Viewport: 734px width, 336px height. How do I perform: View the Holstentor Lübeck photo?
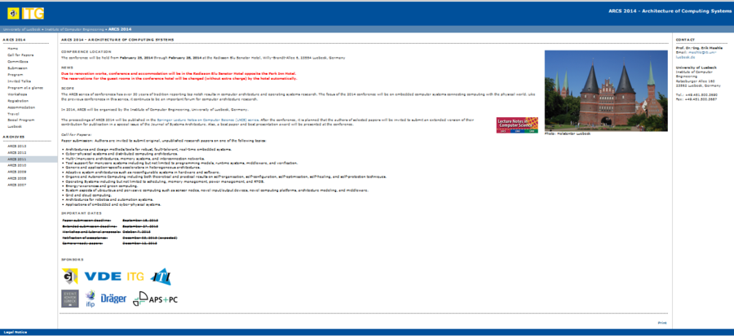pyautogui.click(x=606, y=90)
